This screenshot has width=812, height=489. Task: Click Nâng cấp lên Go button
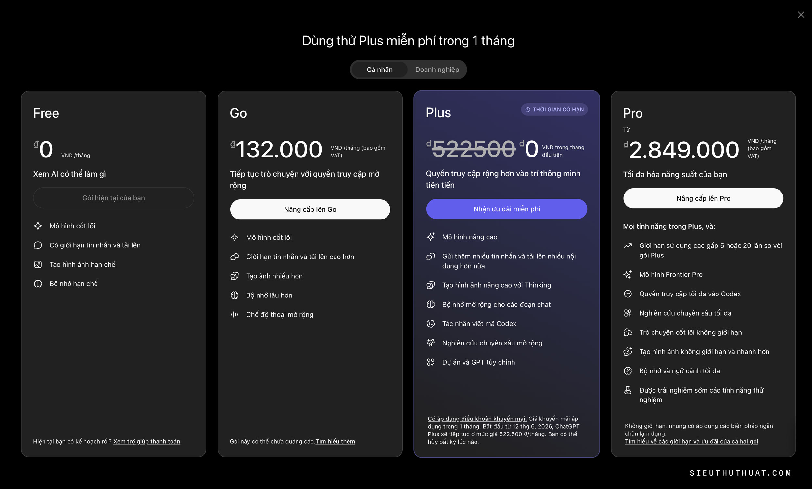tap(310, 209)
